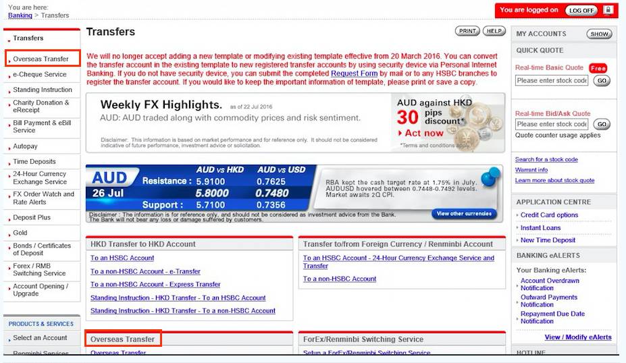Open 24-Hour Currency Exchange Service and Transfer link
The image size is (626, 363).
point(398,262)
